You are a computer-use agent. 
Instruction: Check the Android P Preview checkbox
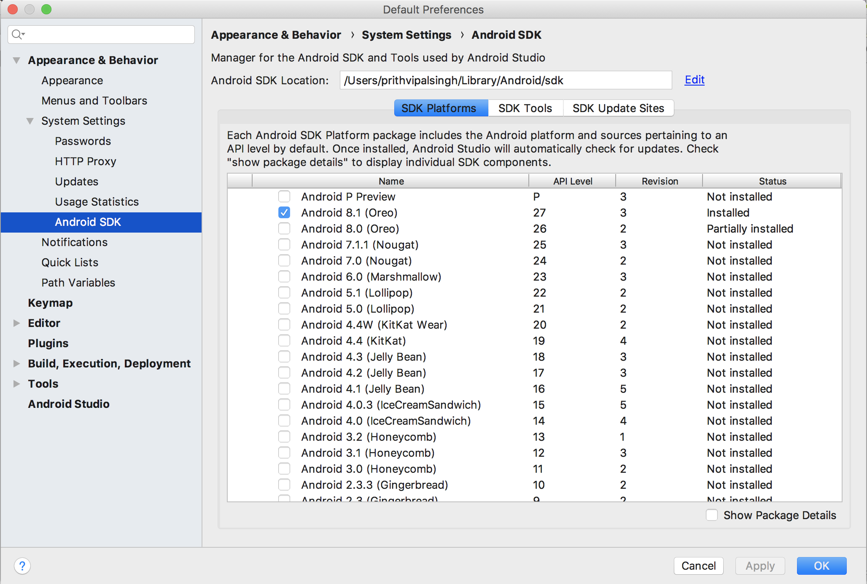(284, 197)
